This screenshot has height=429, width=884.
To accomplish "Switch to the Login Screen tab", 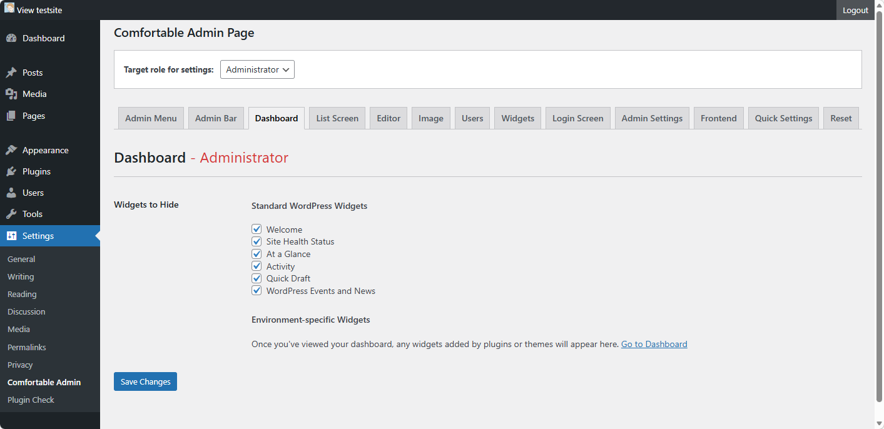I will pyautogui.click(x=578, y=118).
